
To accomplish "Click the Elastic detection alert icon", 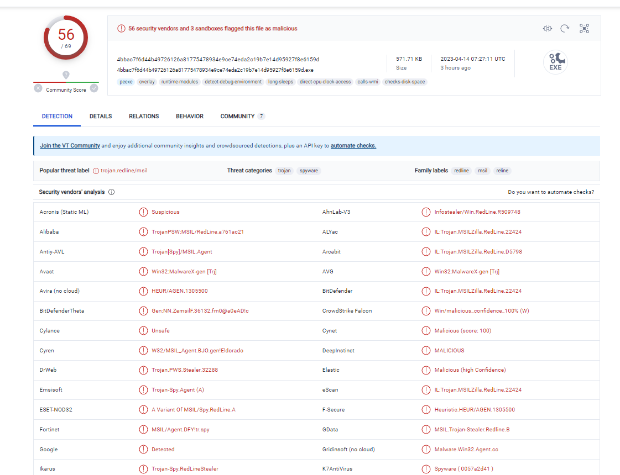I will coord(426,370).
